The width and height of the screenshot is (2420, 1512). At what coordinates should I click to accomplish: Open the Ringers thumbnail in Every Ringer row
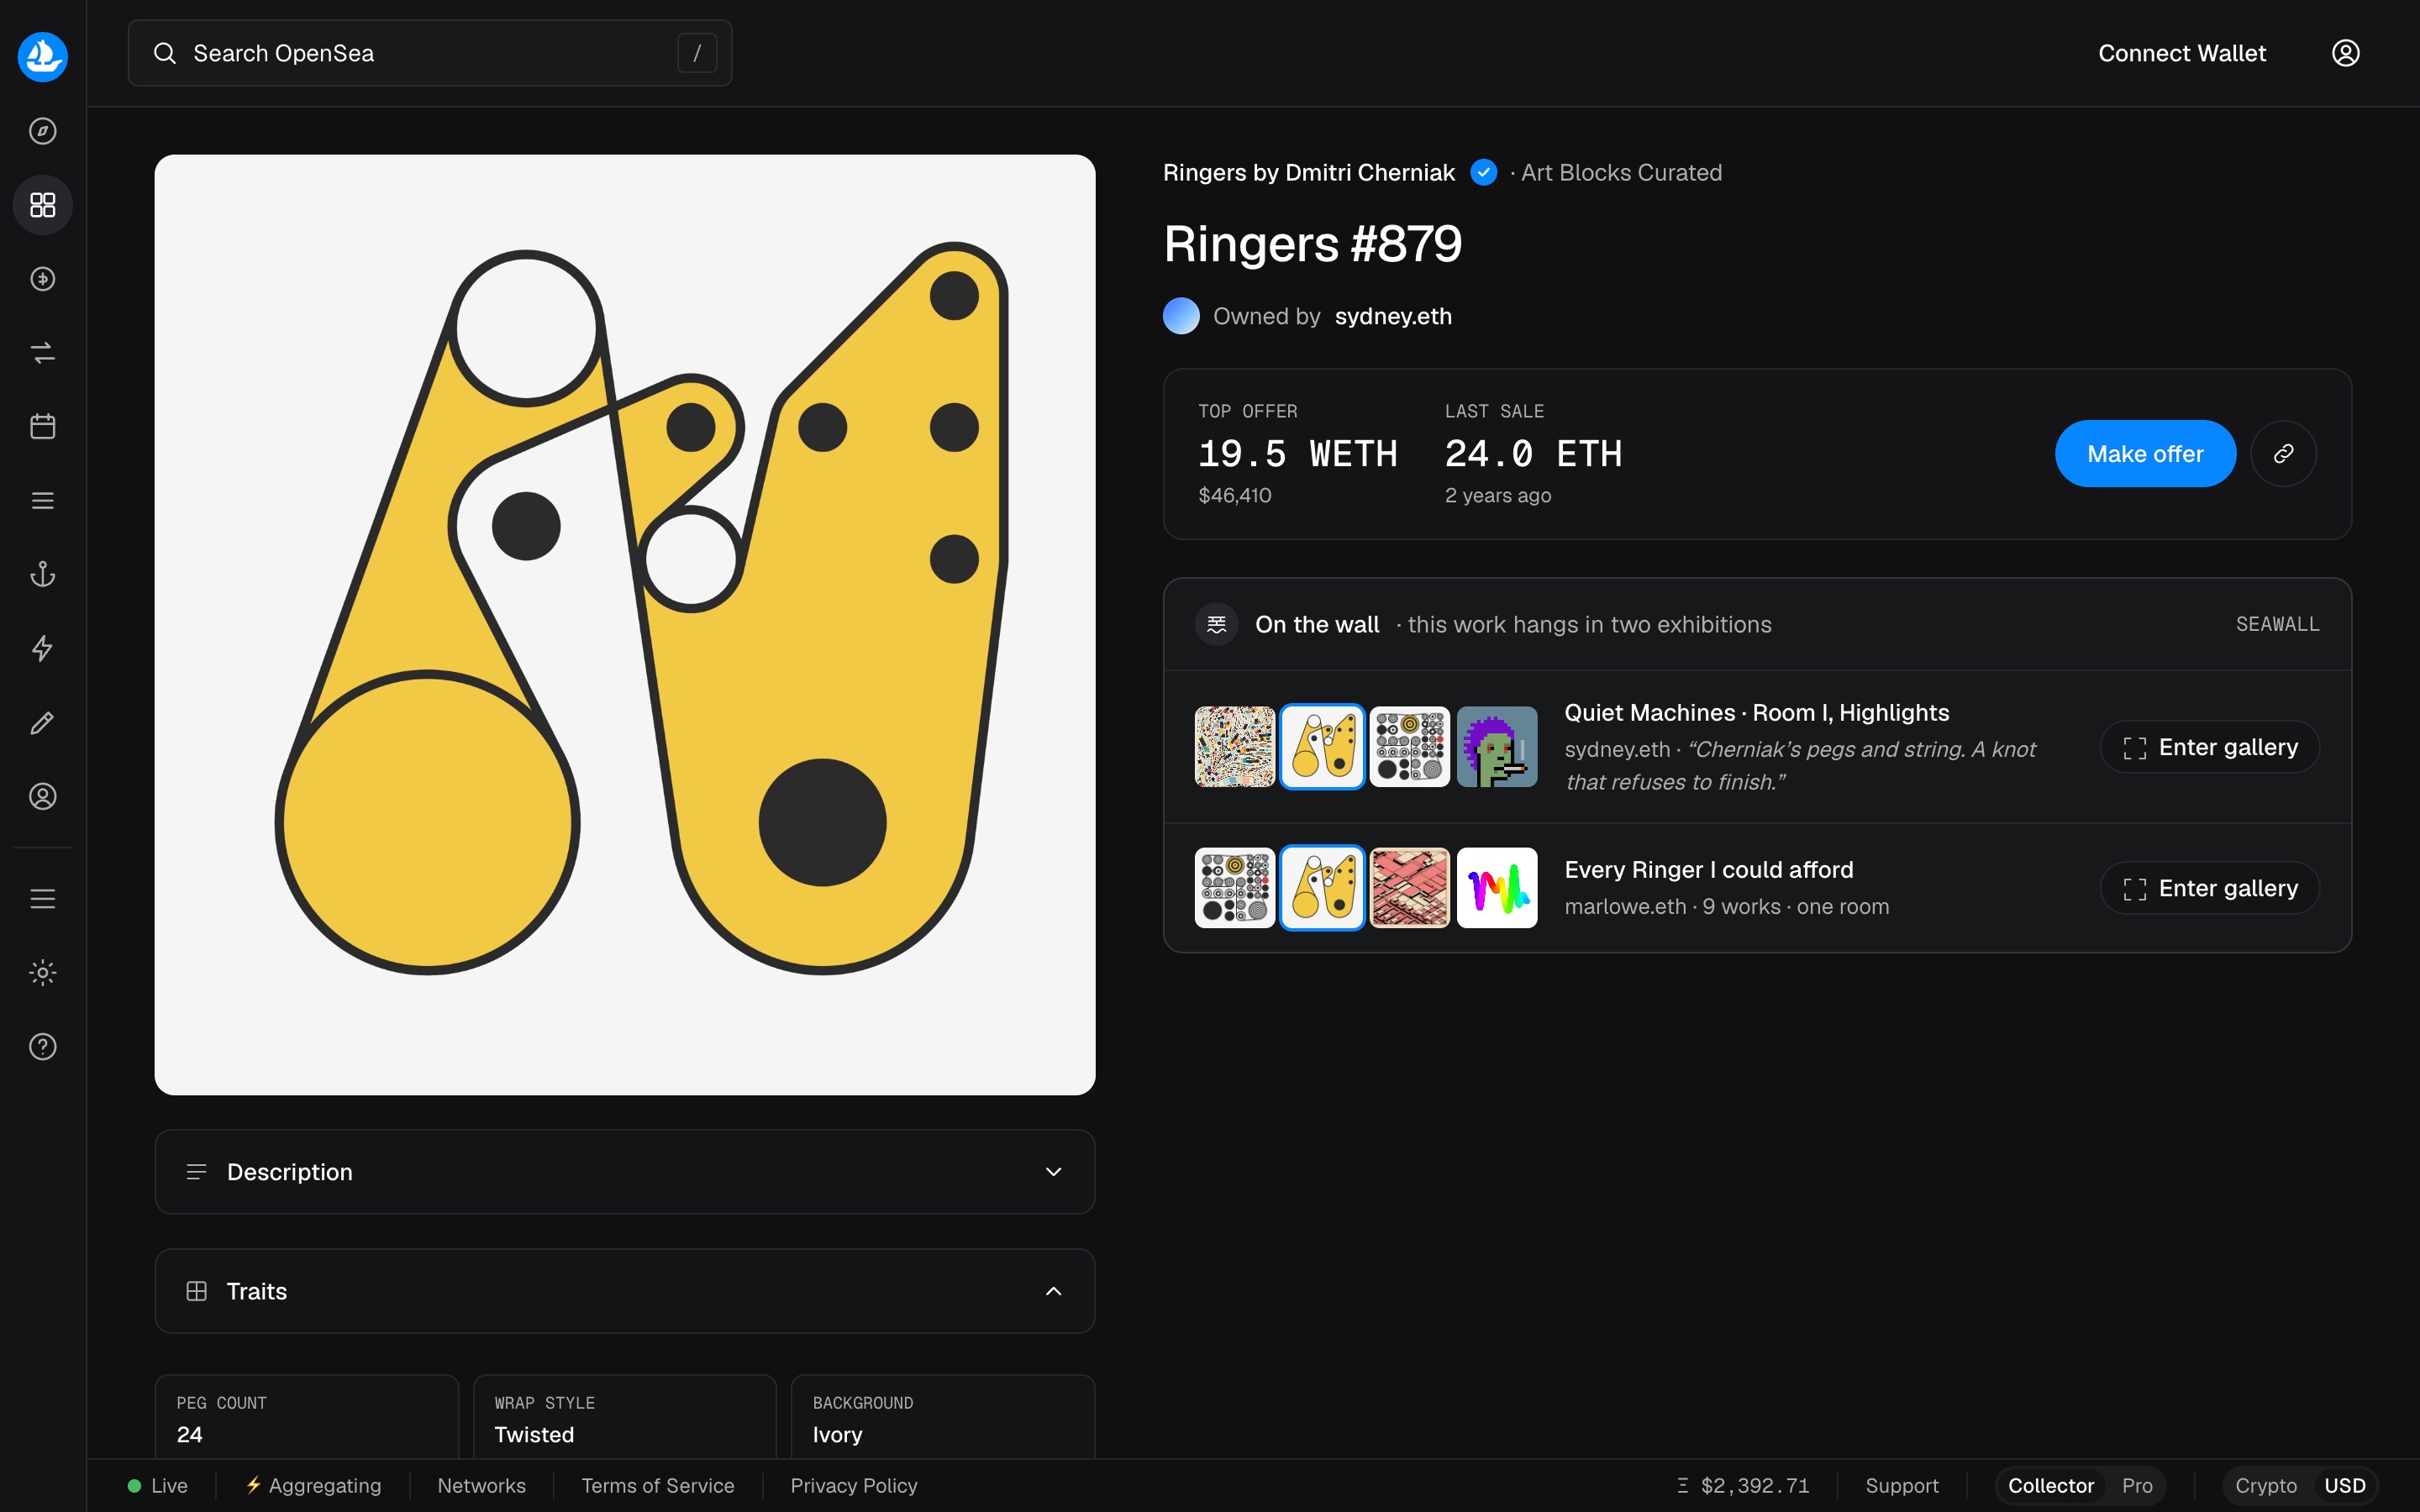point(1322,888)
